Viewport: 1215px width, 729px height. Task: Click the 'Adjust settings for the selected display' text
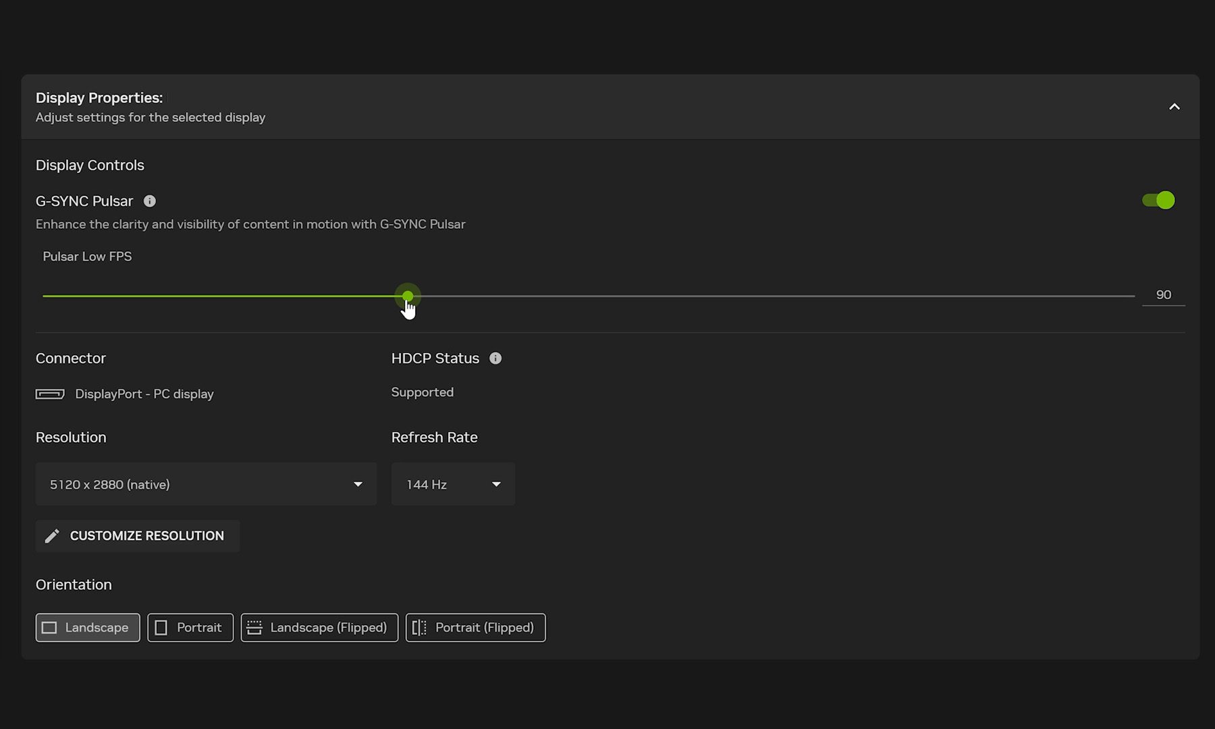[151, 117]
